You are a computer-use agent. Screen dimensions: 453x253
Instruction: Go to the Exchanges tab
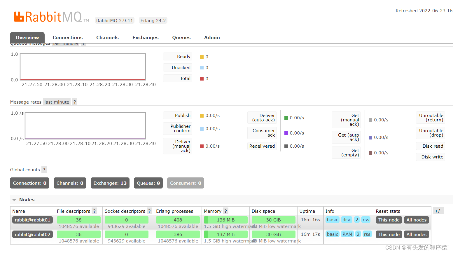145,37
